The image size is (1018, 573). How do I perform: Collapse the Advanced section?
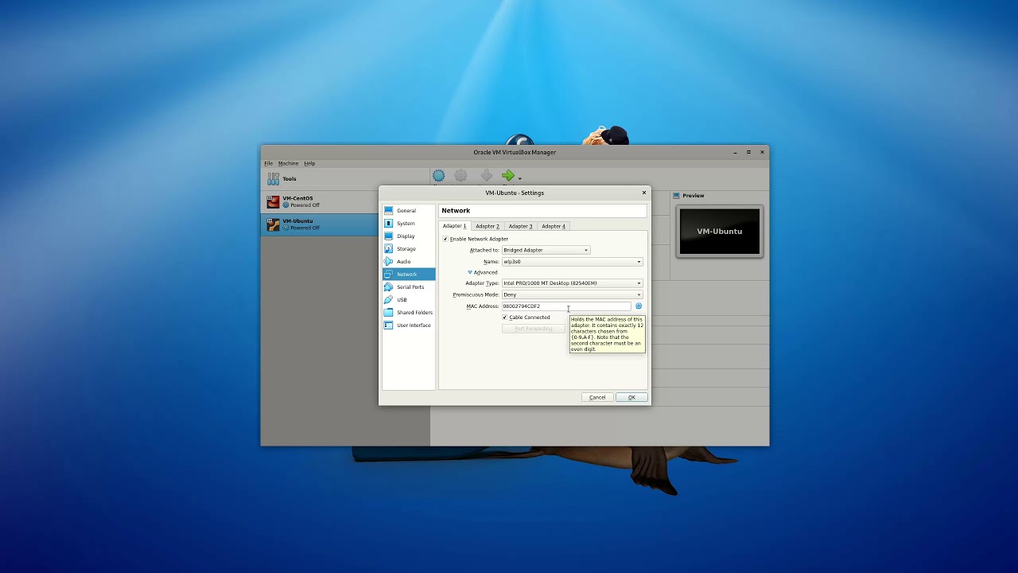tap(482, 272)
